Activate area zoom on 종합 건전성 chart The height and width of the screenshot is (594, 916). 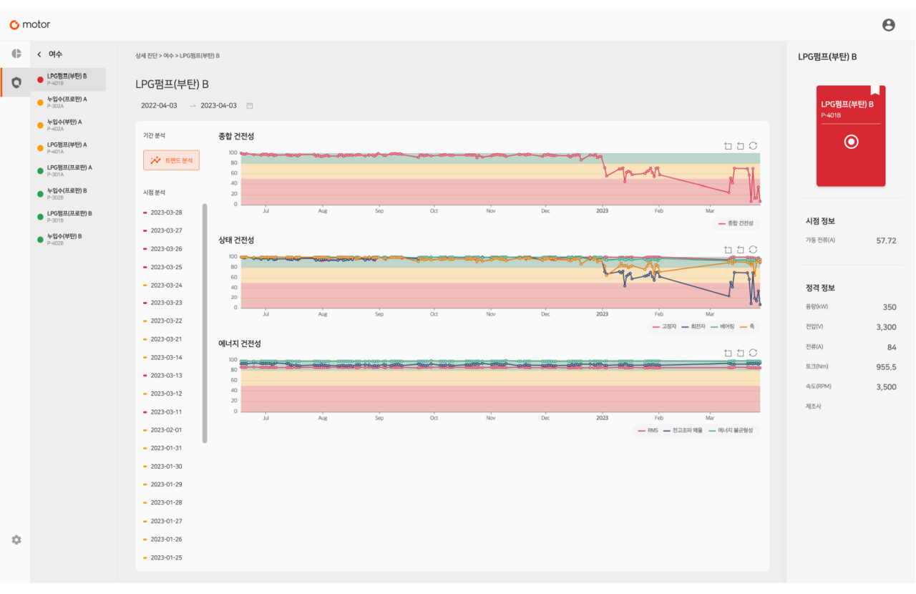pyautogui.click(x=728, y=146)
